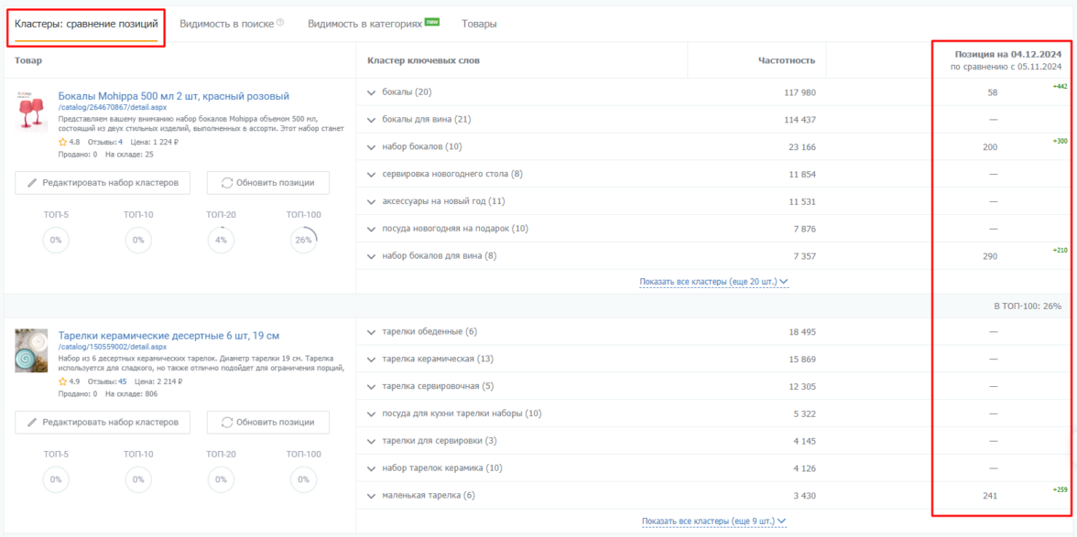Click rating star icon showing 4.8
Image resolution: width=1077 pixels, height=537 pixels.
[62, 142]
